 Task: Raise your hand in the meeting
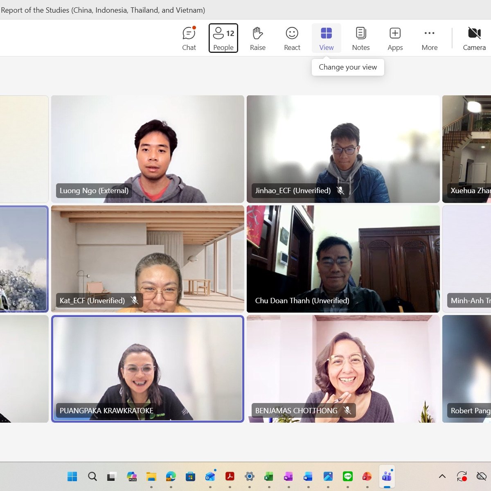click(258, 38)
